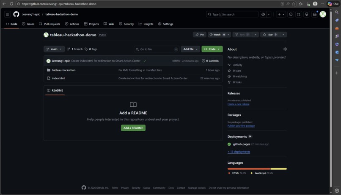Expand the Copilot dropdown arrow in header
The image size is (341, 195).
269,14
